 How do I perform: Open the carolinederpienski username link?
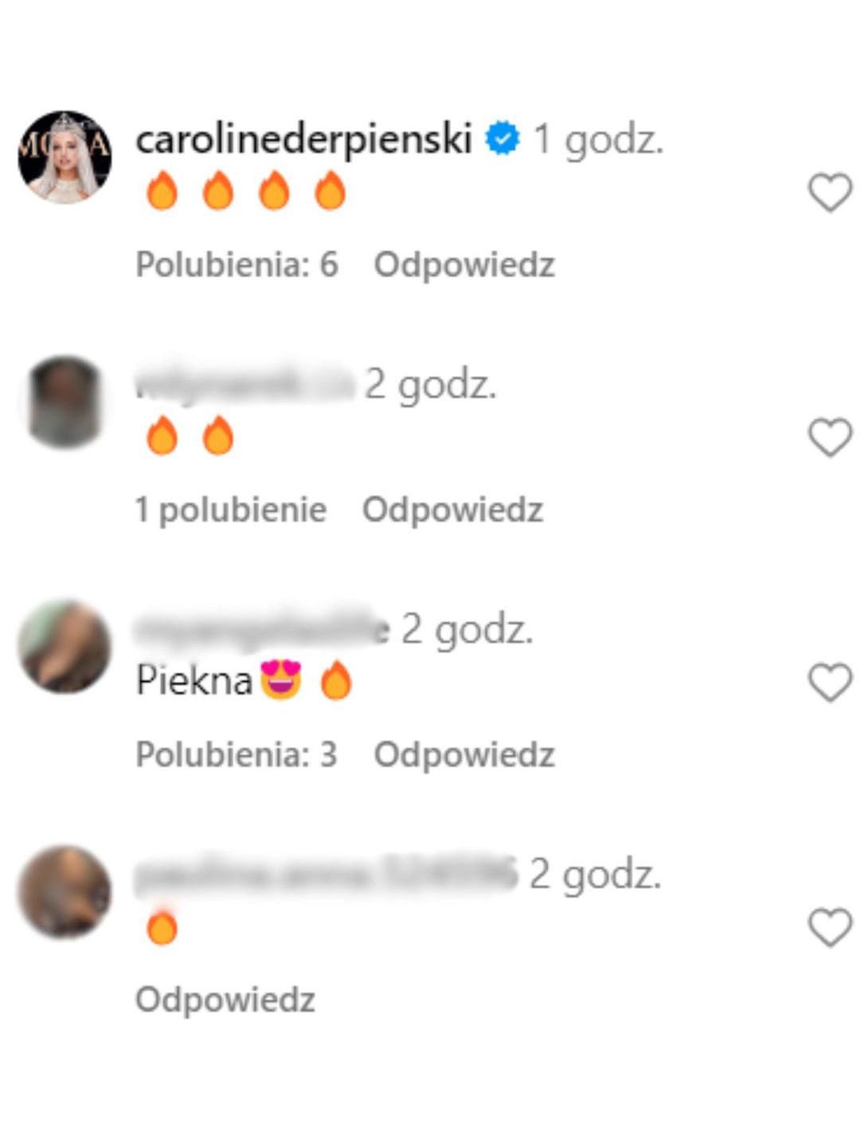pyautogui.click(x=304, y=139)
